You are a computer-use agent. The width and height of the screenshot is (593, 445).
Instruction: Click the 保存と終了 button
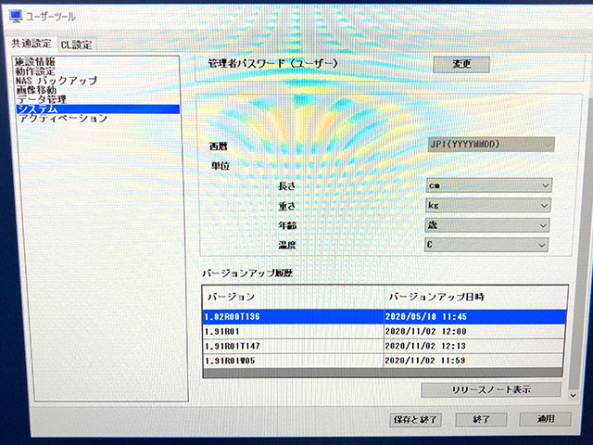tap(415, 420)
